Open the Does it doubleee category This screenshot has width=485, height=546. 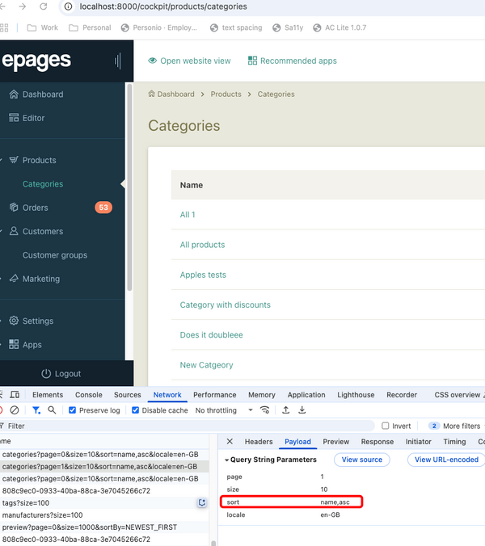(x=211, y=334)
